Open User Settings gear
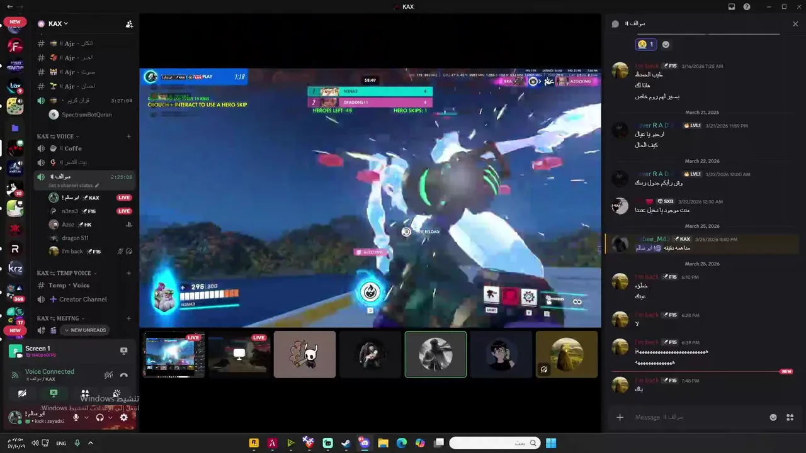 tap(123, 417)
